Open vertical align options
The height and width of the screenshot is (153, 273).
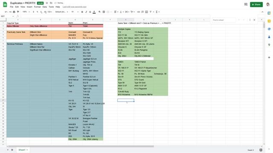(x=121, y=12)
